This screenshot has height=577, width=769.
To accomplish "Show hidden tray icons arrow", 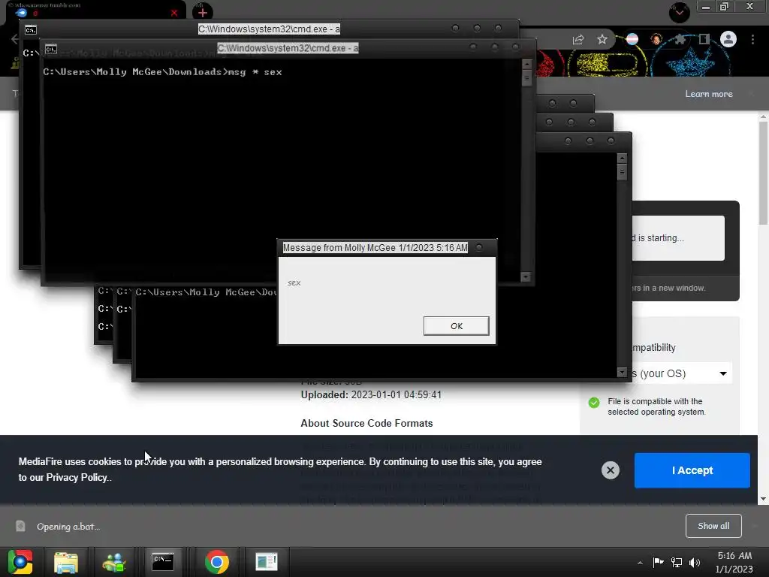I will pos(640,563).
